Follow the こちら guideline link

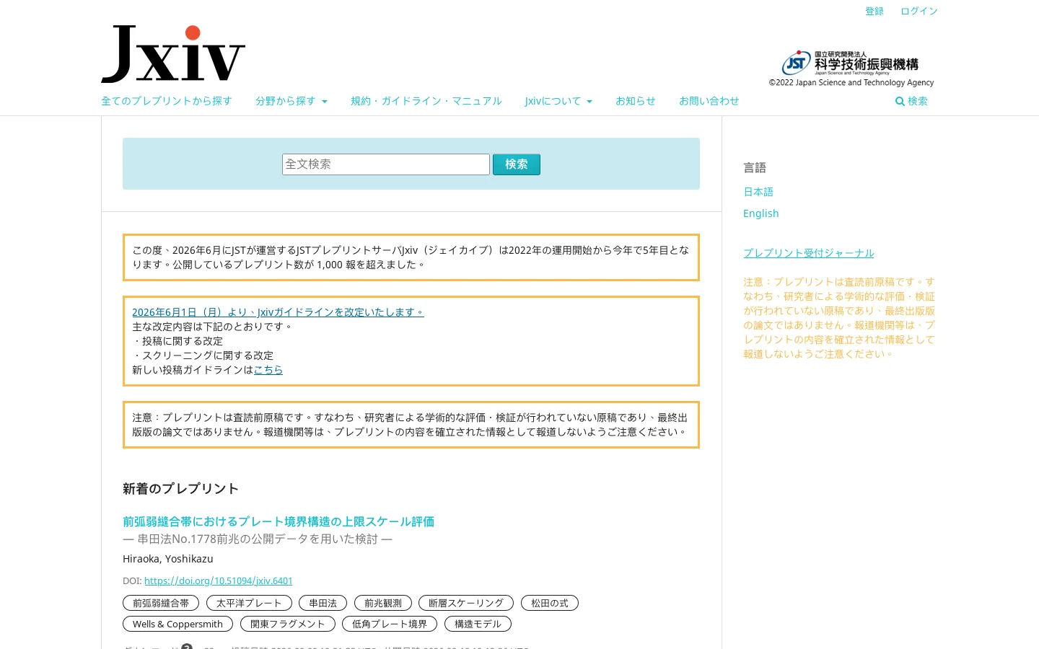(x=268, y=370)
